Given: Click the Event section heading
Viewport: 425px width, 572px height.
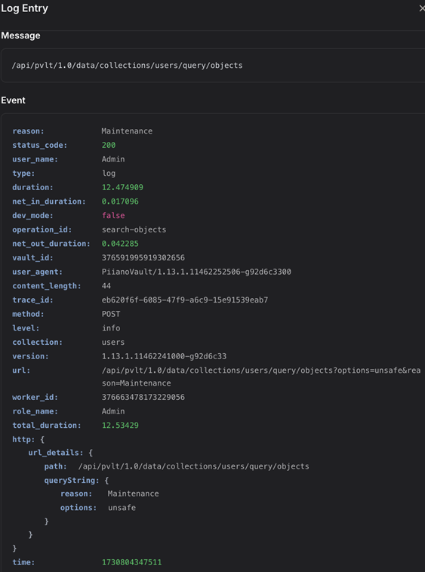Looking at the screenshot, I should [13, 100].
